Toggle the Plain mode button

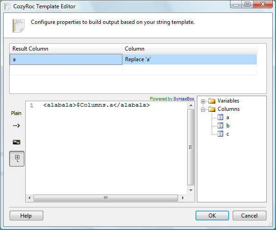(x=16, y=113)
